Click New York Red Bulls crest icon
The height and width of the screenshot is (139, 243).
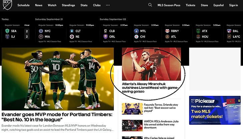167,31
